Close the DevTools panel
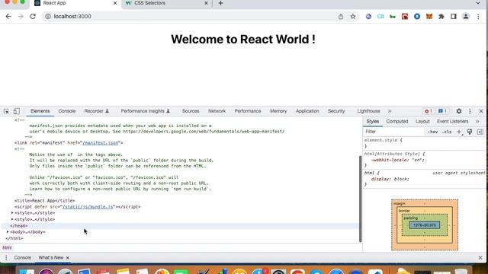 (481, 111)
